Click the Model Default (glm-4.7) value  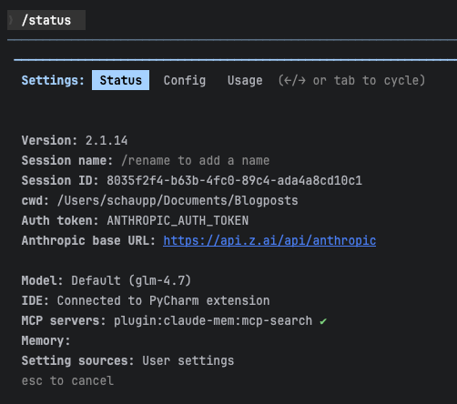(131, 280)
